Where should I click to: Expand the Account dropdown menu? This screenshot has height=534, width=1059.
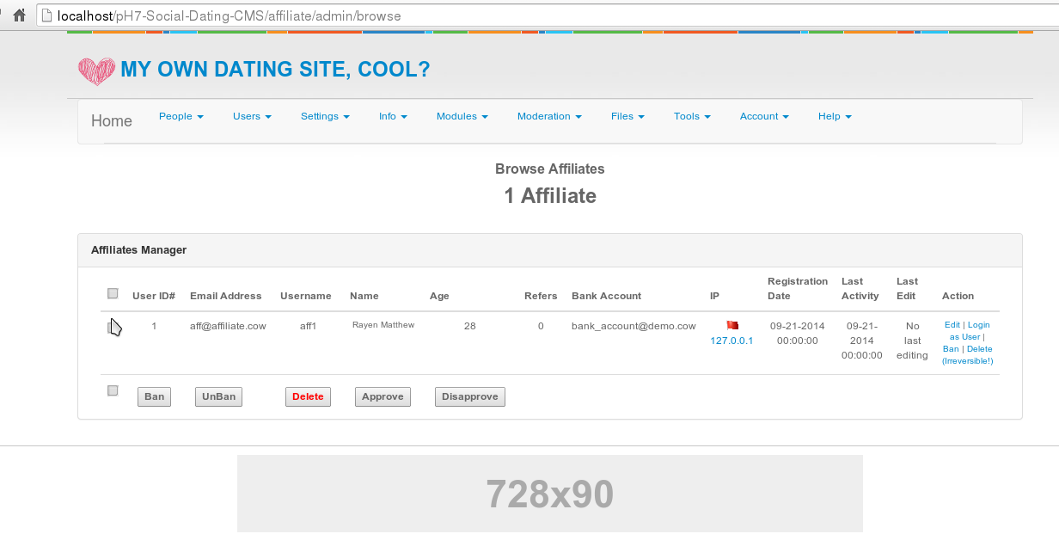tap(764, 116)
